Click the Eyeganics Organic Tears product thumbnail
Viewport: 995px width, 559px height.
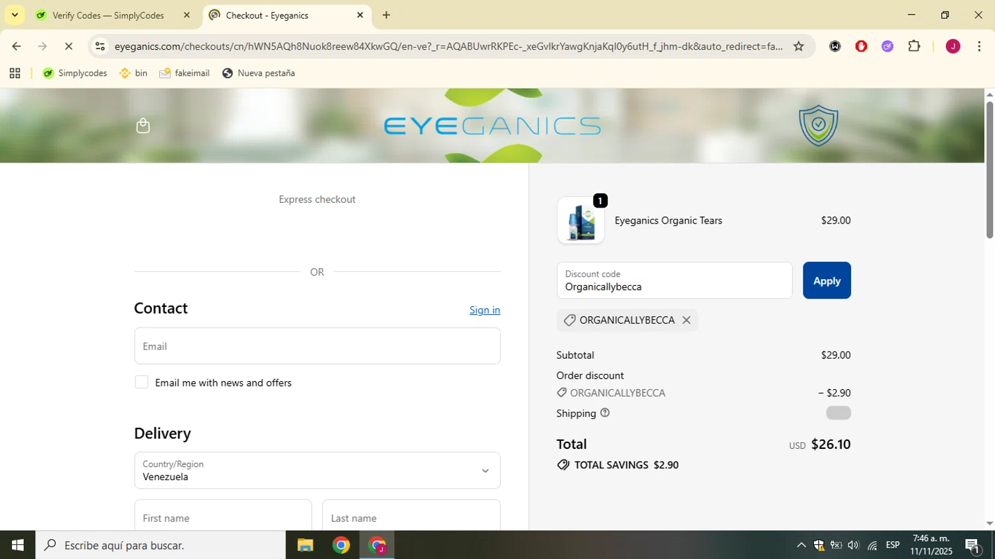tap(580, 220)
